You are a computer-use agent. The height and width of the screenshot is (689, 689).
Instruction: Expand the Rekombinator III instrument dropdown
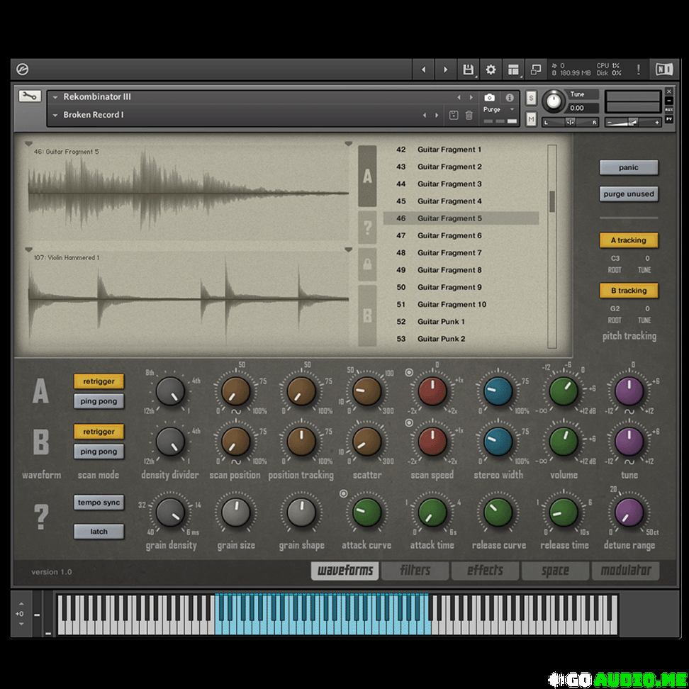[55, 97]
